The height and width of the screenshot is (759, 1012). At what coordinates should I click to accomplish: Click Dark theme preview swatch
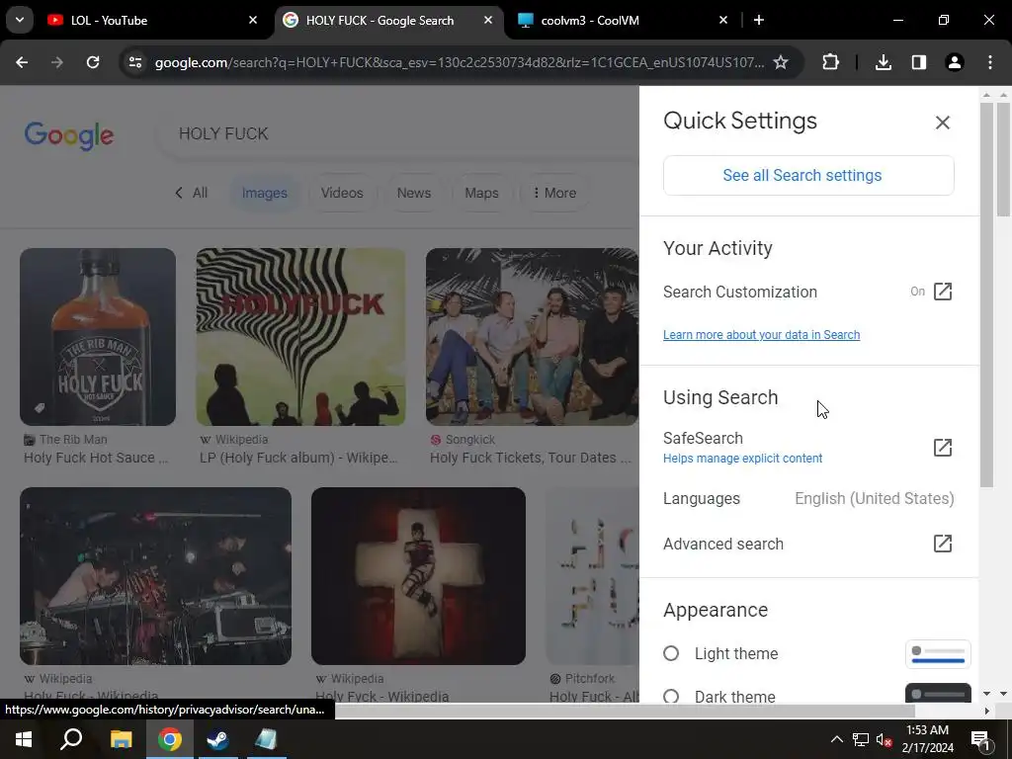click(938, 693)
